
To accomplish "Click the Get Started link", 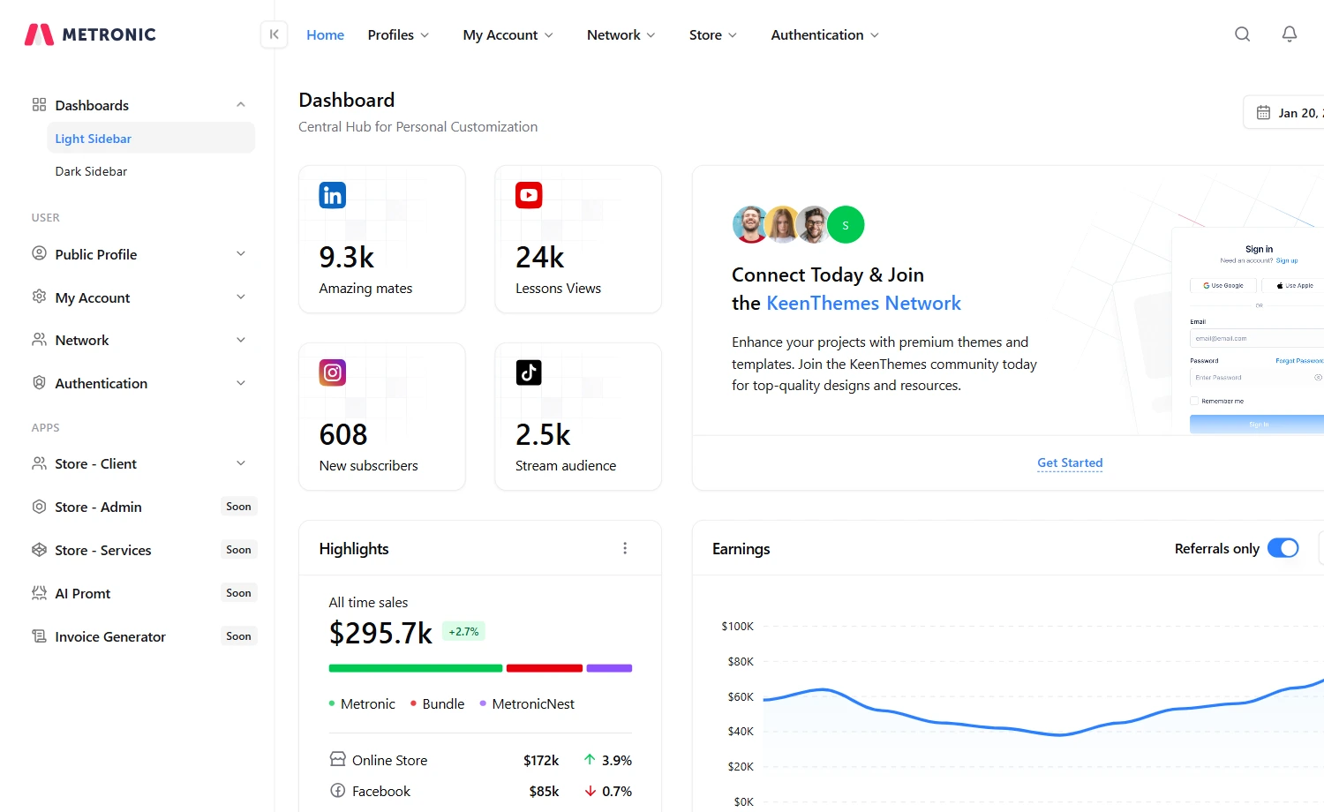I will point(1070,462).
